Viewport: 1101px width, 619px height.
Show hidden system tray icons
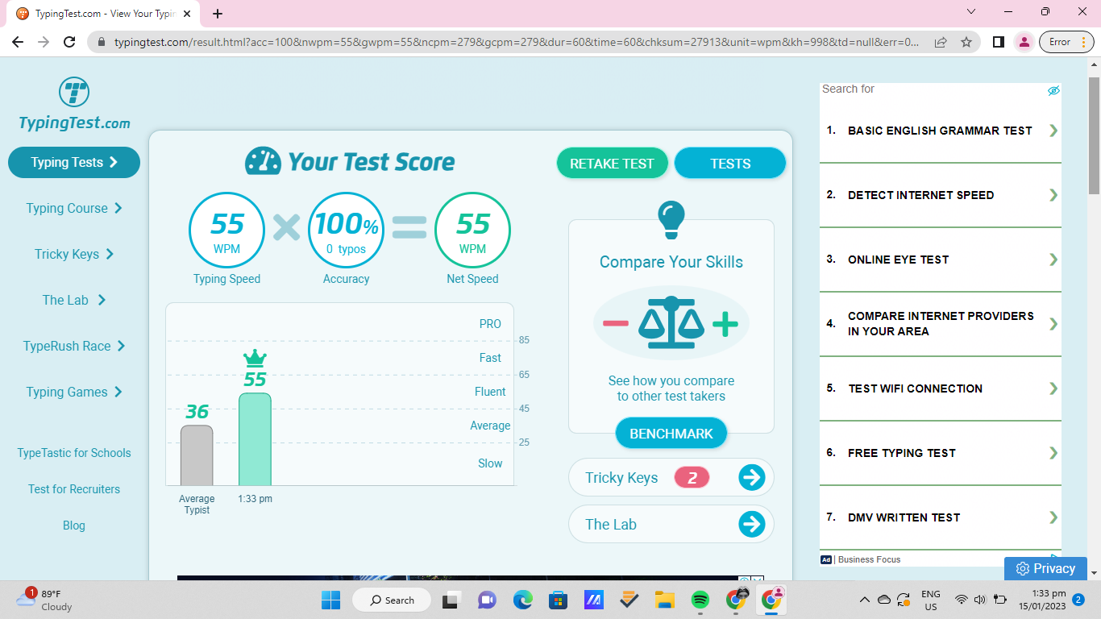pyautogui.click(x=865, y=600)
